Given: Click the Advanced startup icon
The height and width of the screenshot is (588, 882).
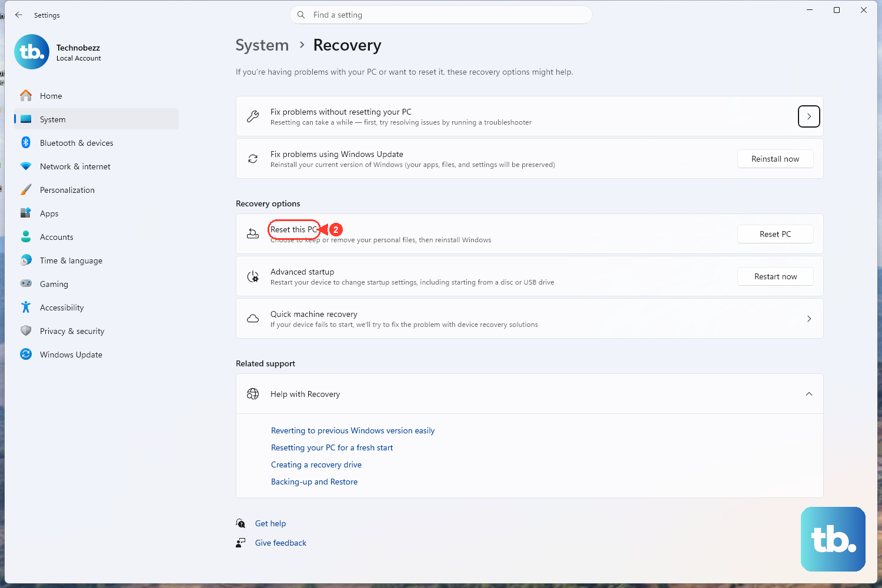Looking at the screenshot, I should click(x=253, y=276).
